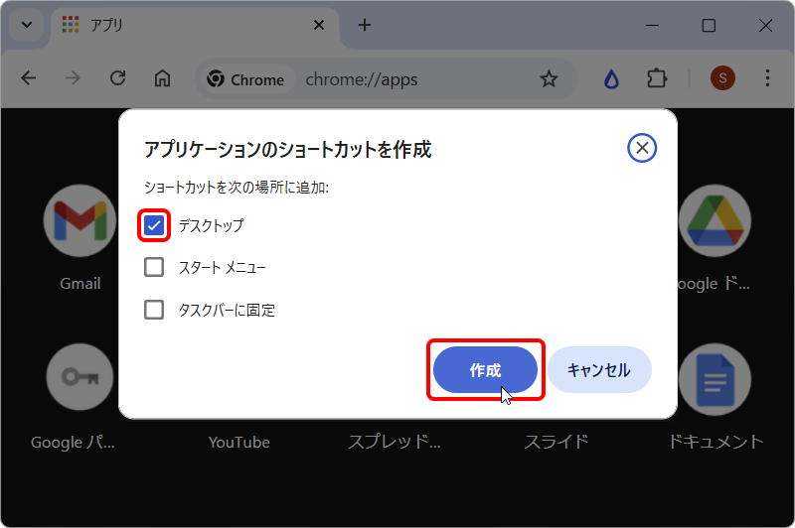795x528 pixels.
Task: Click the chrome://apps address bar
Action: coord(397,79)
